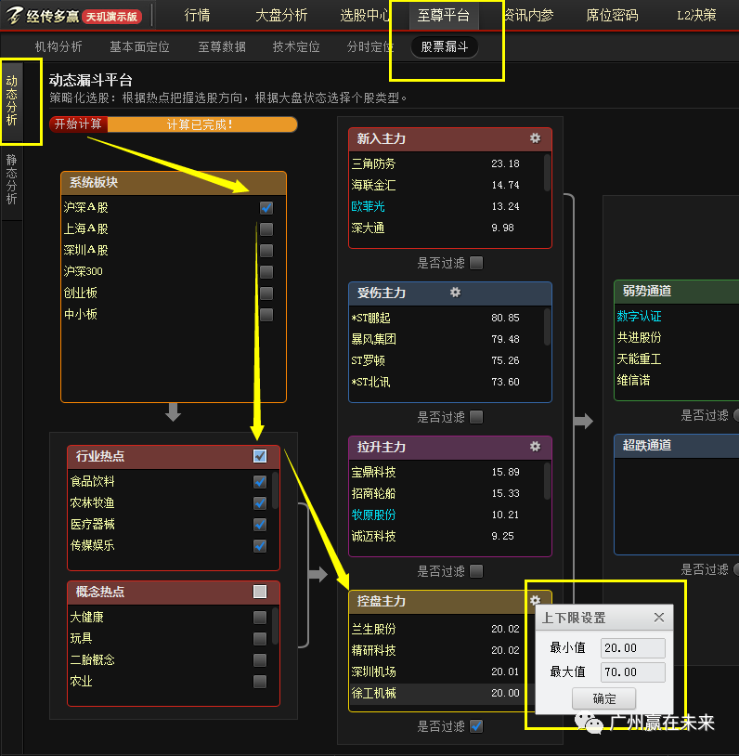Uncheck the 医疗器械 checkbox
The height and width of the screenshot is (756, 739).
point(260,524)
